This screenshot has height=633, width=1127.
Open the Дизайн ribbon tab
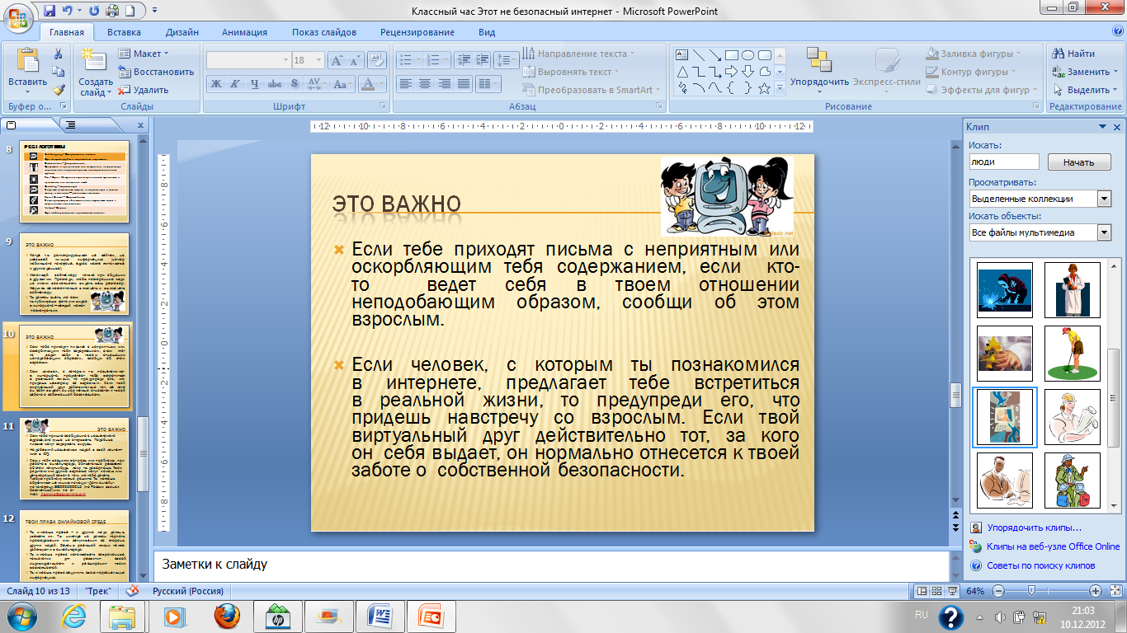click(182, 32)
